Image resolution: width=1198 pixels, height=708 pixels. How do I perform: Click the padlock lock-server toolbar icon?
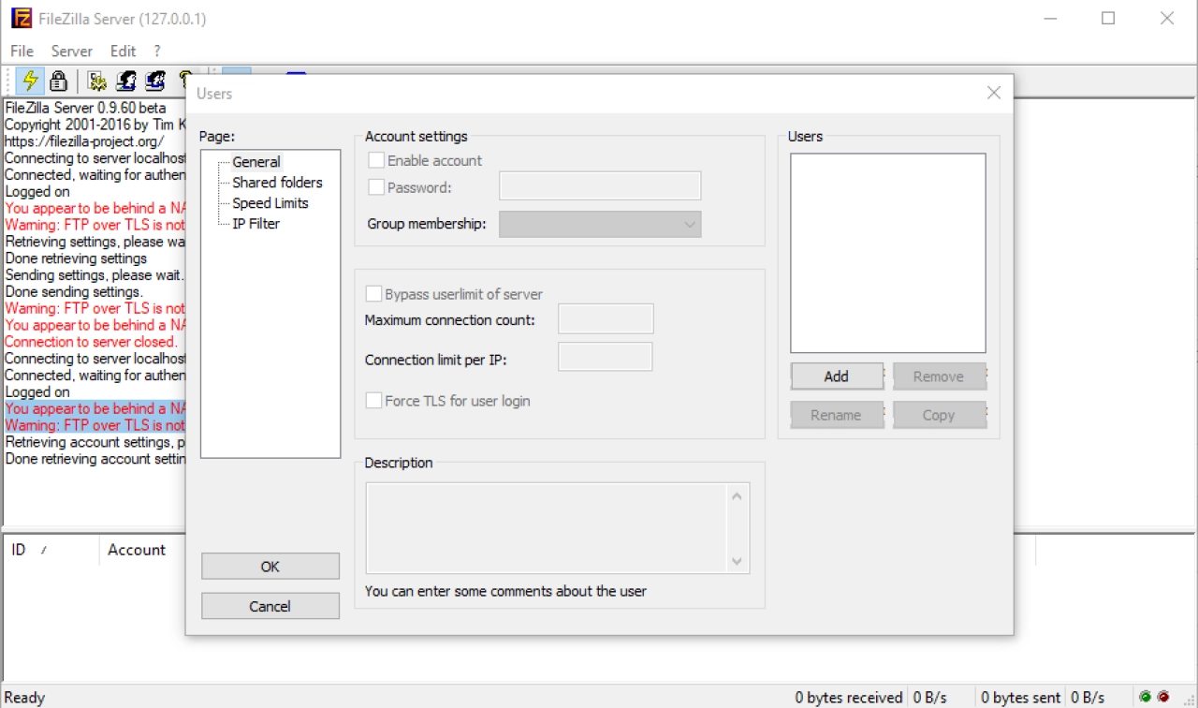58,81
